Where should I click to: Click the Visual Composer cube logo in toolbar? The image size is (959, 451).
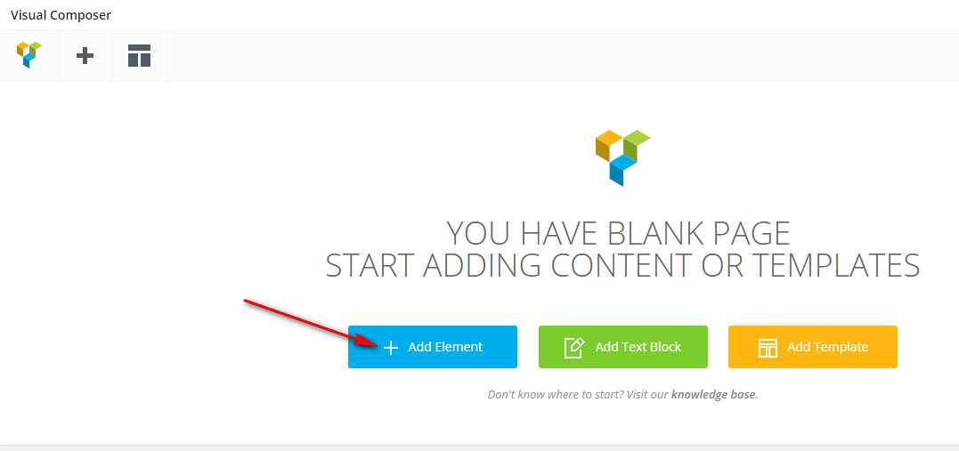tap(28, 55)
